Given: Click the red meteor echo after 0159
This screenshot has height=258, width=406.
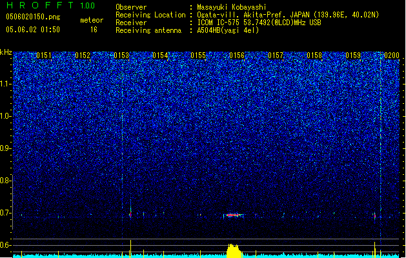Looking at the screenshot, I should tap(374, 216).
